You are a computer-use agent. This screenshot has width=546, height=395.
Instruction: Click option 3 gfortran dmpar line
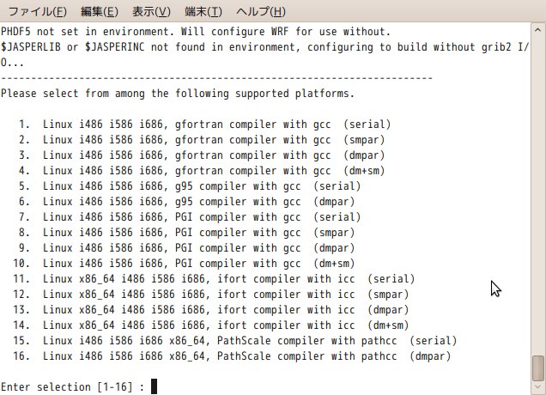202,155
